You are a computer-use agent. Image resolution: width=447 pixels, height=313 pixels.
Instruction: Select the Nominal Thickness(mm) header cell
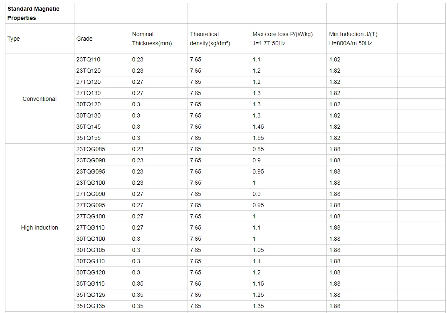(152, 39)
